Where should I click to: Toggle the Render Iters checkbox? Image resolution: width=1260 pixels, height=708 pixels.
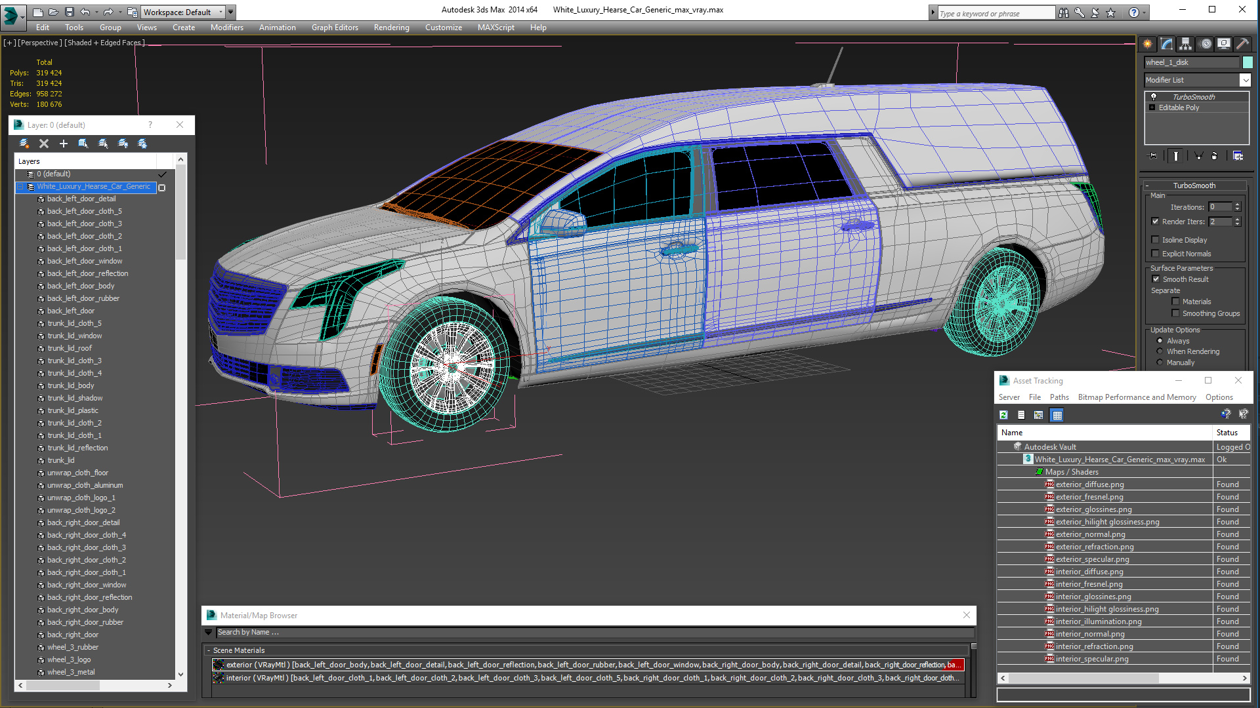point(1155,222)
